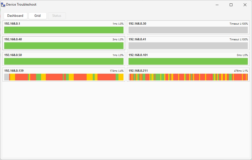Viewport: 252px width, 160px height.
Task: Select the 192.168.0.40 device card title
Action: [13, 40]
